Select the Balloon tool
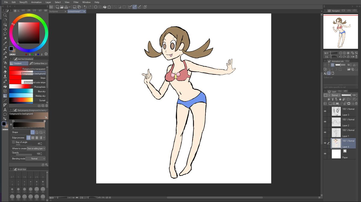The height and width of the screenshot is (202, 361). [x=5, y=115]
